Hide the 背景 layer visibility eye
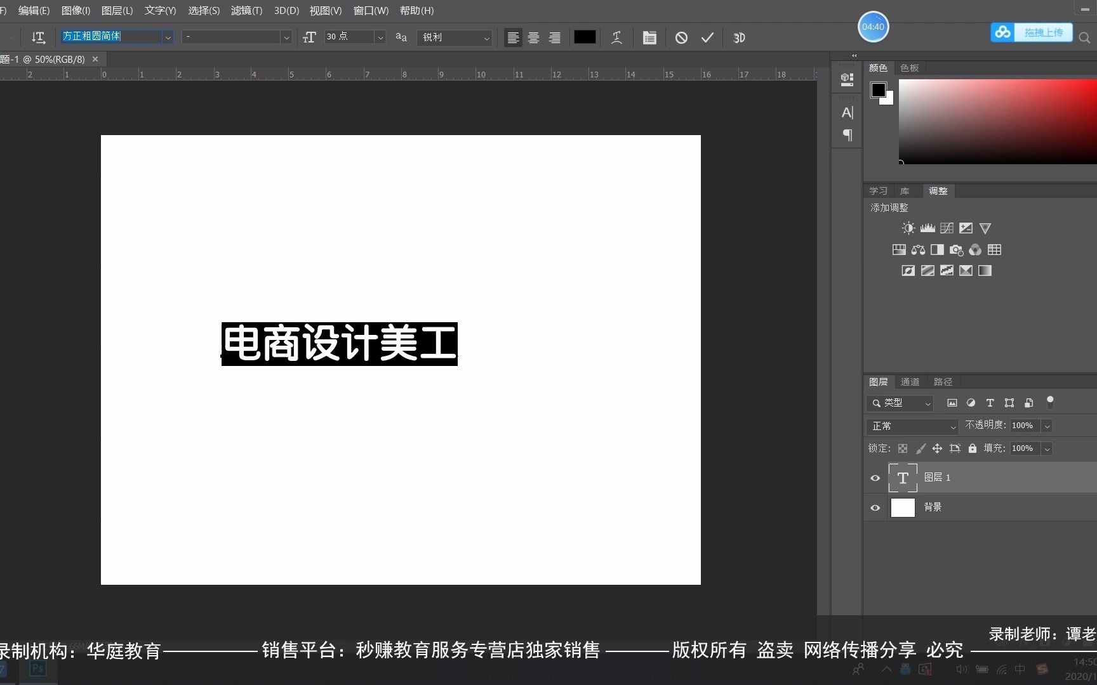Image resolution: width=1097 pixels, height=685 pixels. tap(875, 507)
